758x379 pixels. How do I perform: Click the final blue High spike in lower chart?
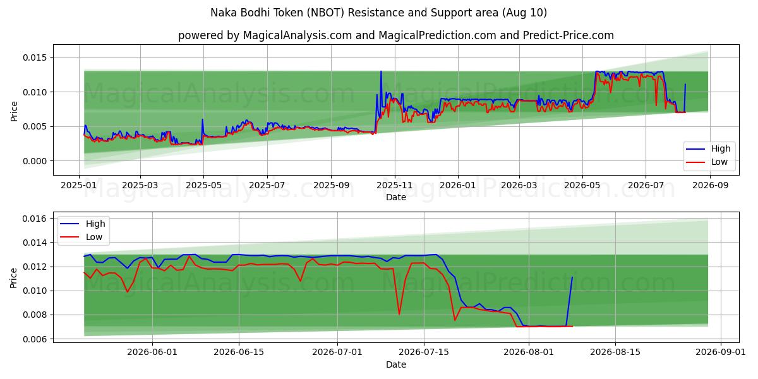pos(569,301)
